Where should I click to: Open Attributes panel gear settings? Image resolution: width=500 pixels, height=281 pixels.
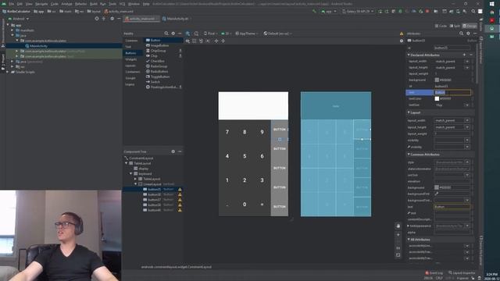pos(468,34)
